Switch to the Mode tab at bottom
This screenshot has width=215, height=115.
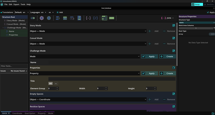pyautogui.click(x=50, y=113)
